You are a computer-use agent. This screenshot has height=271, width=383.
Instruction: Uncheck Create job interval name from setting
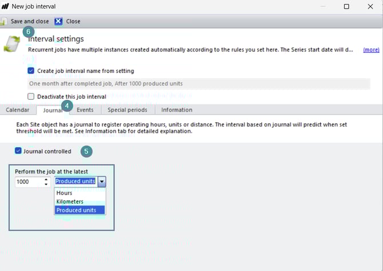coord(31,71)
